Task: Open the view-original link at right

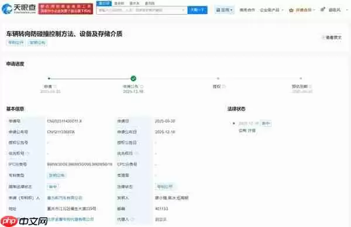Action: coord(332,37)
